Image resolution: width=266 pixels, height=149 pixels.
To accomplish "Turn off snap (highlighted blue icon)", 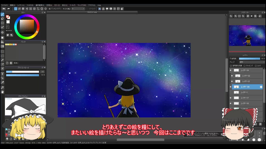I will 16,9.
